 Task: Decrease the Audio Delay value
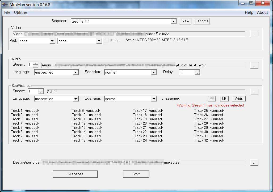click(x=197, y=74)
